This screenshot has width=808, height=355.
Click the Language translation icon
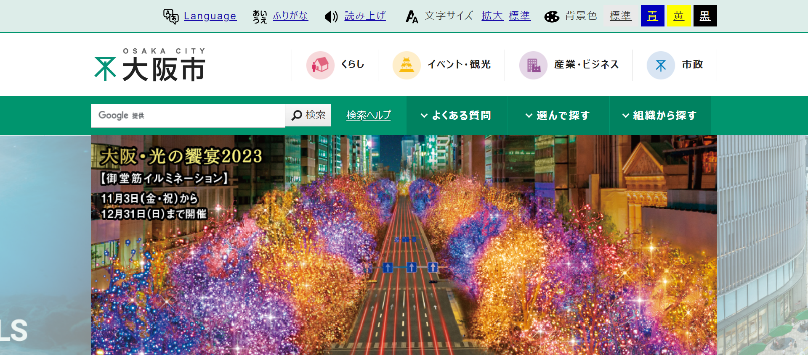tap(171, 16)
